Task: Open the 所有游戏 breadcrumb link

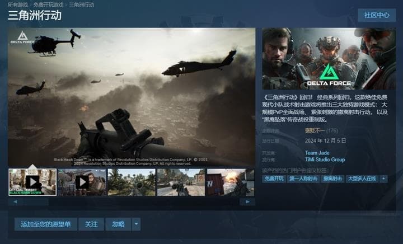Action: click(18, 5)
